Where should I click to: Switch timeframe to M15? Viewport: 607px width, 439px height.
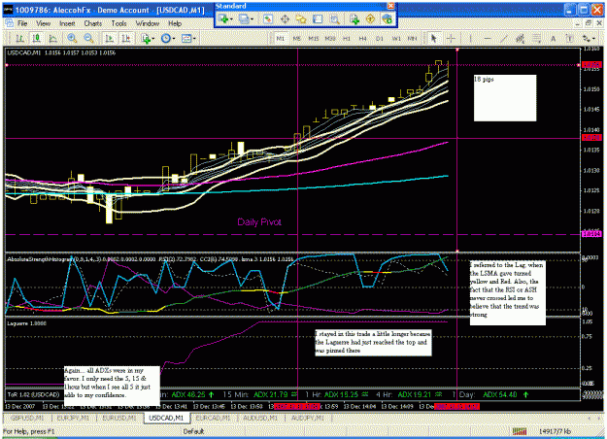(314, 38)
